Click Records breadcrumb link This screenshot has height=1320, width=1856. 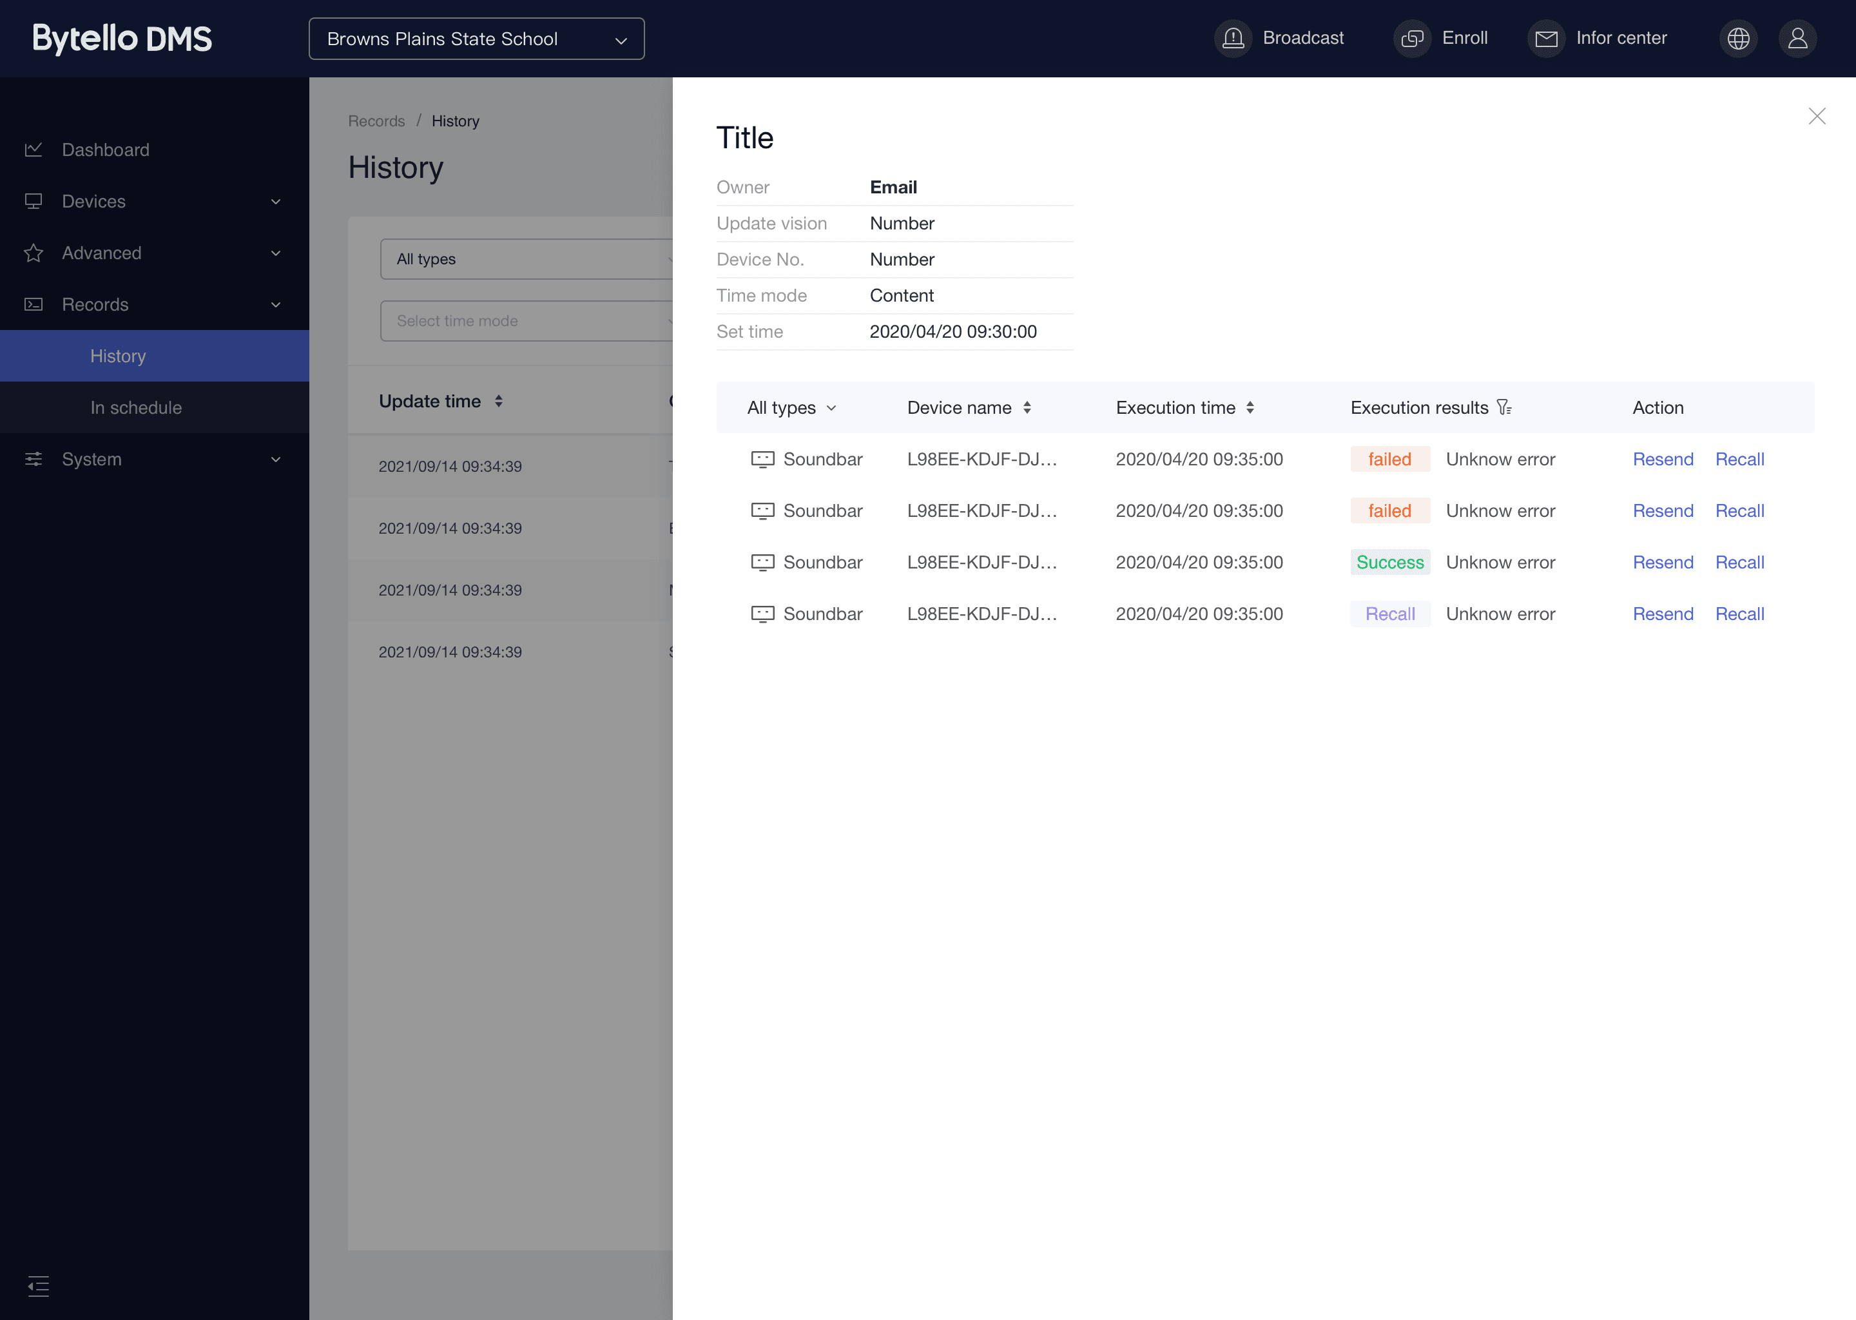(376, 121)
